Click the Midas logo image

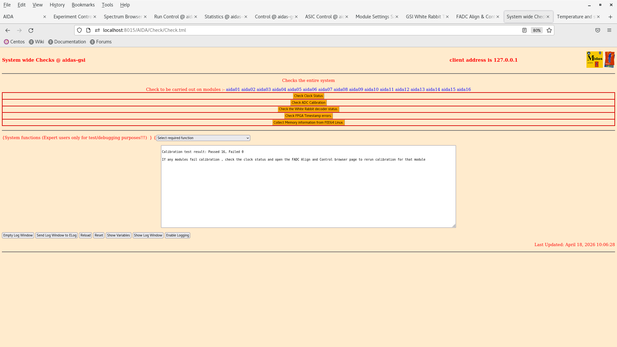pos(595,59)
